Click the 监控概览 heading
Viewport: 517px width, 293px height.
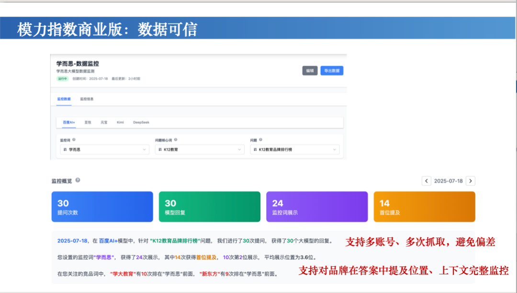(62, 181)
